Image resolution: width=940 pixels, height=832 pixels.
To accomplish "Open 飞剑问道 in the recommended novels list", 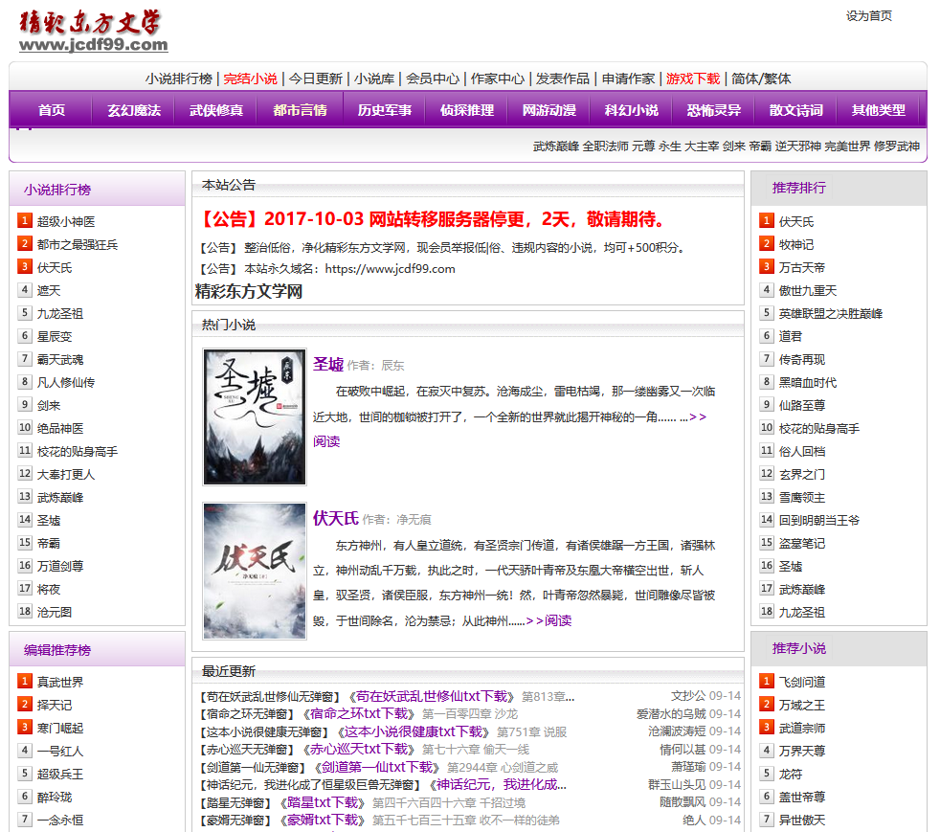I will coord(801,682).
